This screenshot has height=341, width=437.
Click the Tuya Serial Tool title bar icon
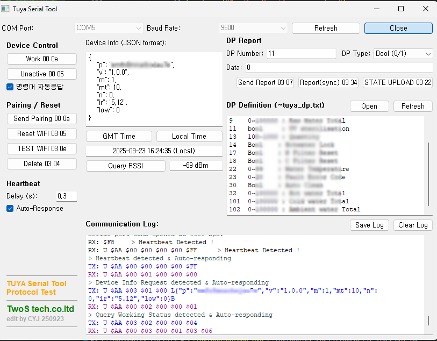[x=5, y=9]
